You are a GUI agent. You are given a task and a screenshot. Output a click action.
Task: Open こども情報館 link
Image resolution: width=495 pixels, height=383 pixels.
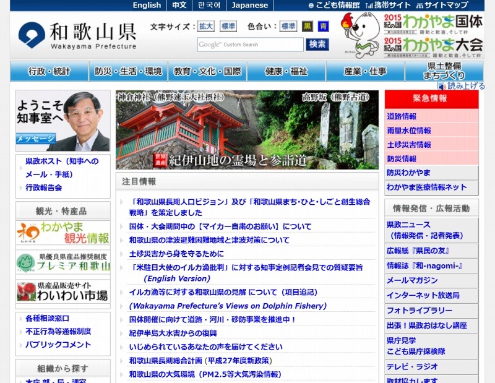tap(334, 6)
